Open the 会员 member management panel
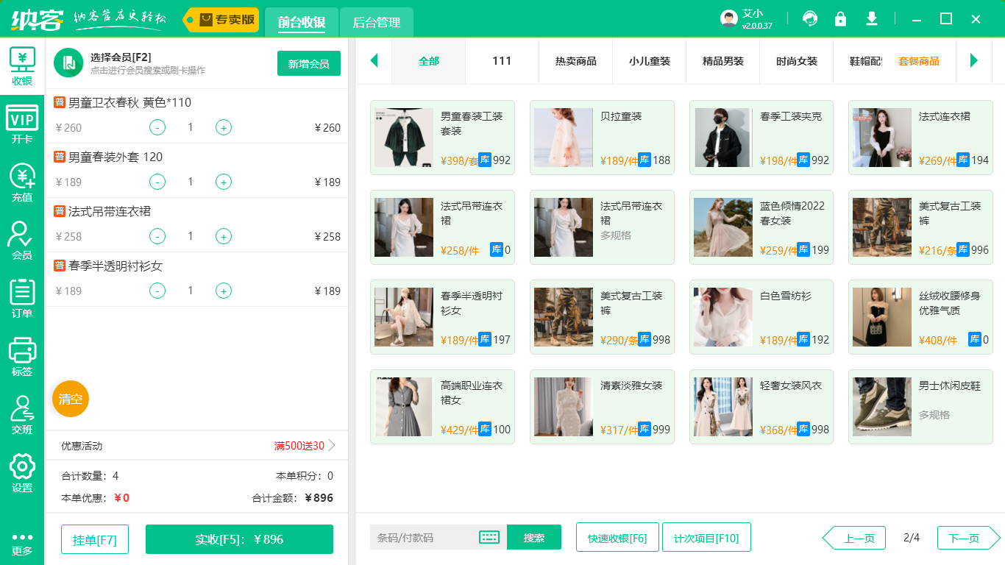This screenshot has width=1005, height=565. [22, 239]
